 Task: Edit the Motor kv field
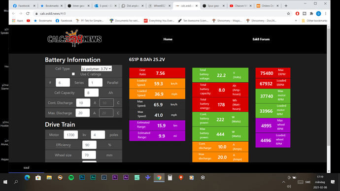pyautogui.click(x=70, y=135)
